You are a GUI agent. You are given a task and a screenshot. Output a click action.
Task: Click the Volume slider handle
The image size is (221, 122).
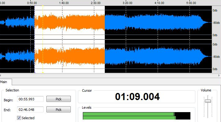point(208,101)
